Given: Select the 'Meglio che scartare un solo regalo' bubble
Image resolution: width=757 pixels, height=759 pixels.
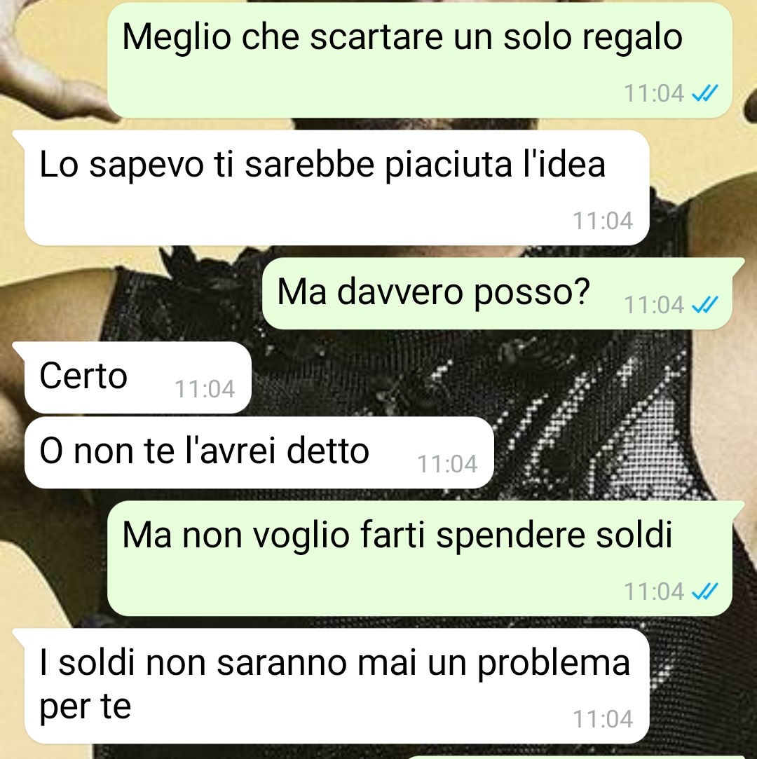Looking at the screenshot, I should pos(419,60).
